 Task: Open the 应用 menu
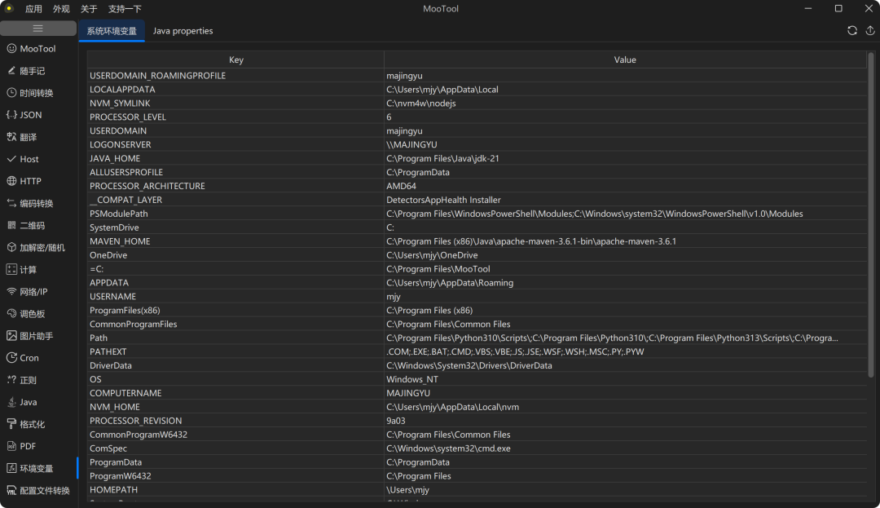click(33, 9)
